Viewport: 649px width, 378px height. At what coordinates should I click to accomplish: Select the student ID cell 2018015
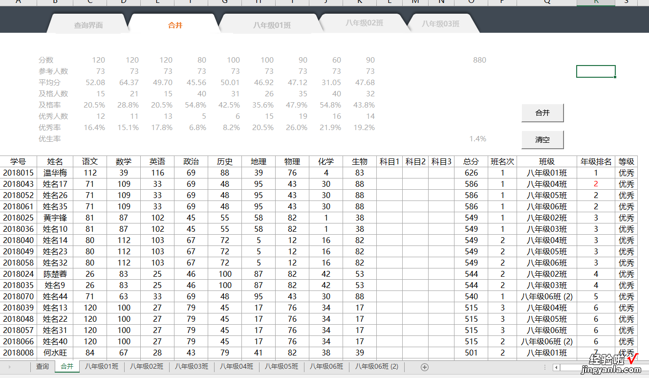(18, 173)
